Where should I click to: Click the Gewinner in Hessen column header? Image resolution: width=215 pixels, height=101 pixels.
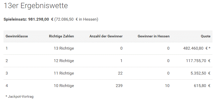[153, 36]
